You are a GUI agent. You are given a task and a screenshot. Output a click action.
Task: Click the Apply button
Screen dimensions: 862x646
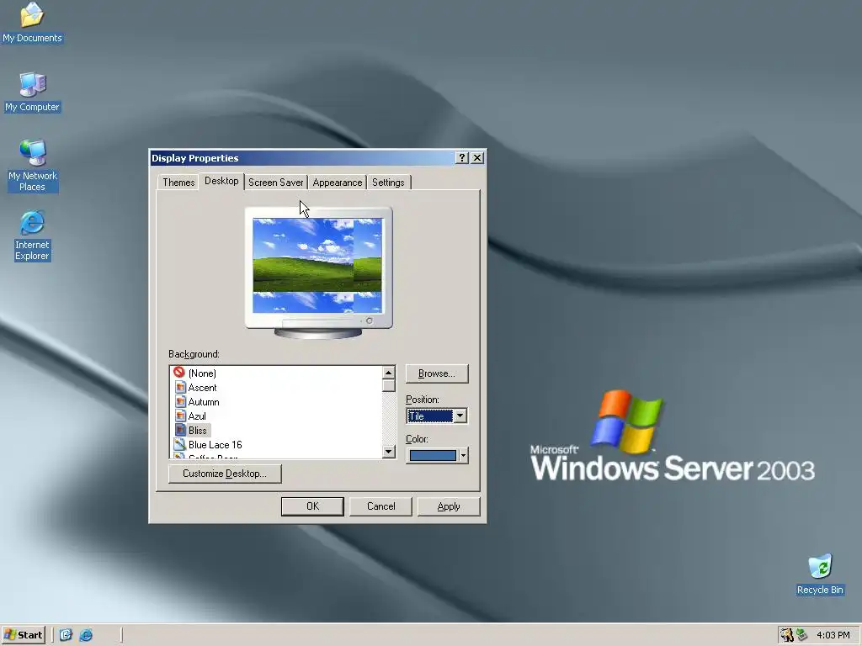[449, 506]
